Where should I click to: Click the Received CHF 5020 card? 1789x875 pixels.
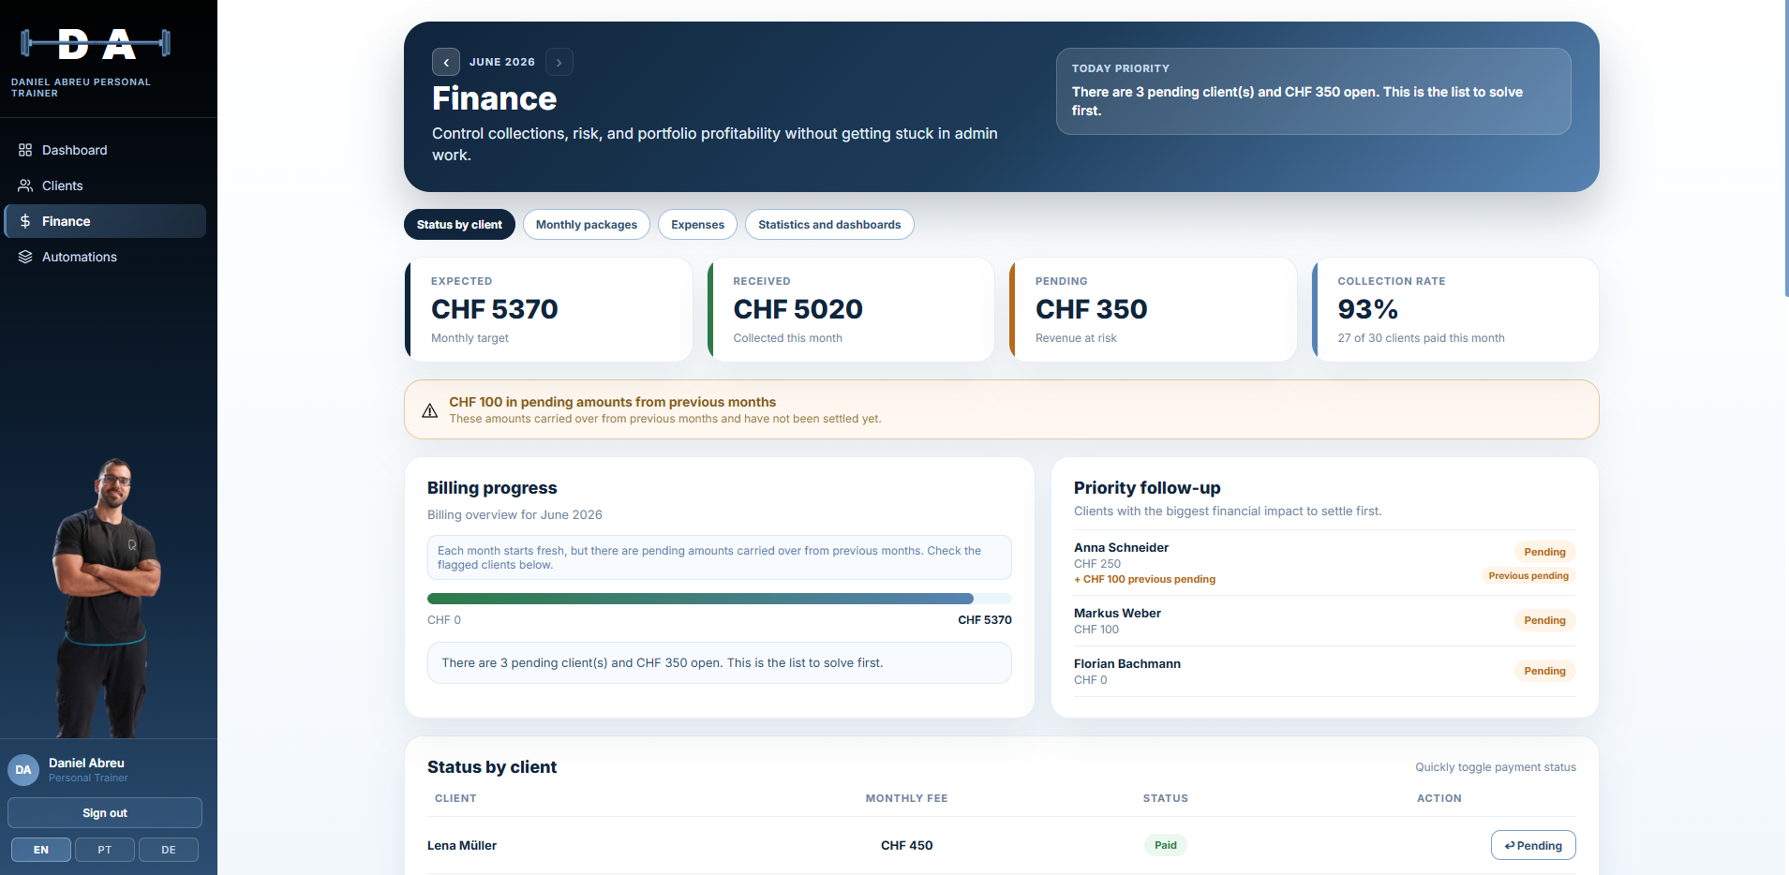(851, 310)
